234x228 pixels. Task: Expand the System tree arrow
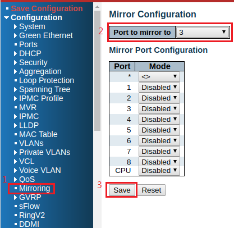[15, 26]
